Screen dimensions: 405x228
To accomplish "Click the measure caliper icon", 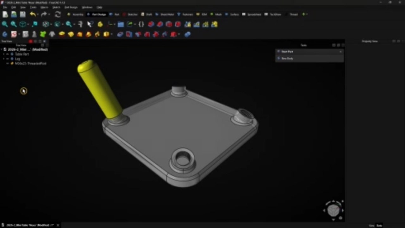I will [80, 24].
